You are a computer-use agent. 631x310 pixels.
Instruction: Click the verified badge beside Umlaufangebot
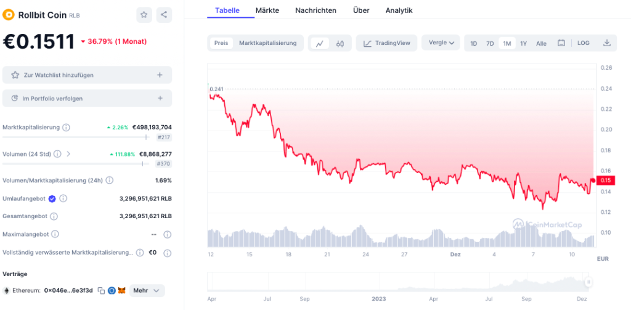pyautogui.click(x=52, y=198)
